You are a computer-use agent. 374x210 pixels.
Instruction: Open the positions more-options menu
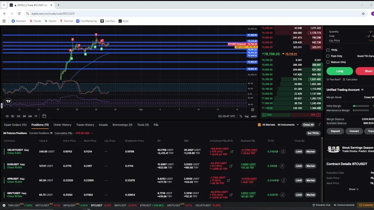click(319, 125)
